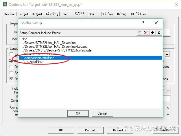This screenshot has height=136, width=181.
Task: Open the Debug tab
Action: (121, 14)
